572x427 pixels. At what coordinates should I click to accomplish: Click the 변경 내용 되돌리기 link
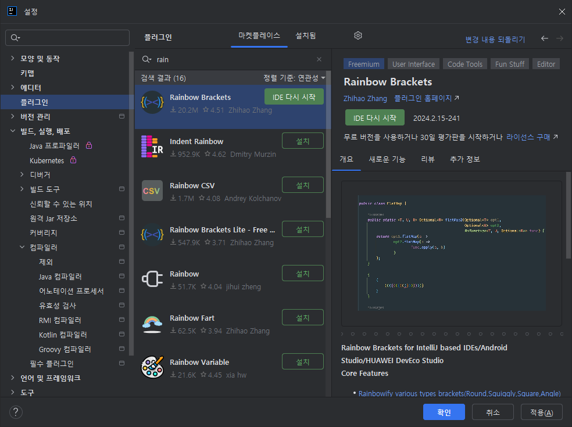[495, 40]
